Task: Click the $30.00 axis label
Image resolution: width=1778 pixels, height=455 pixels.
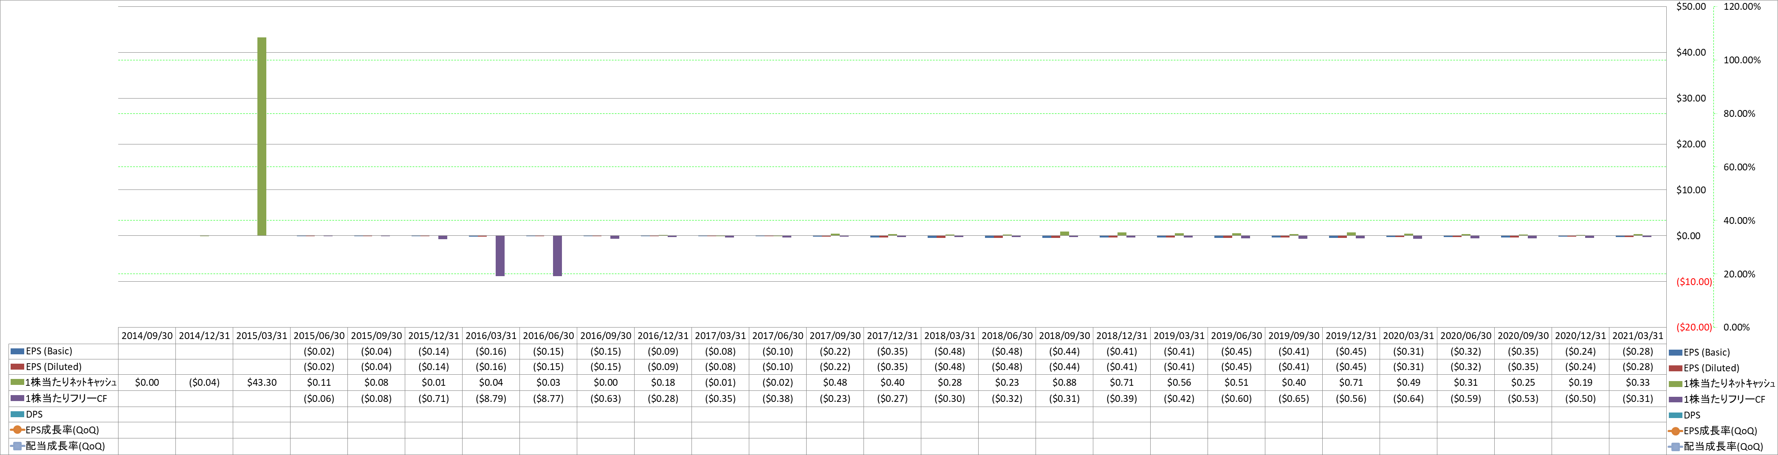Action: click(1691, 98)
